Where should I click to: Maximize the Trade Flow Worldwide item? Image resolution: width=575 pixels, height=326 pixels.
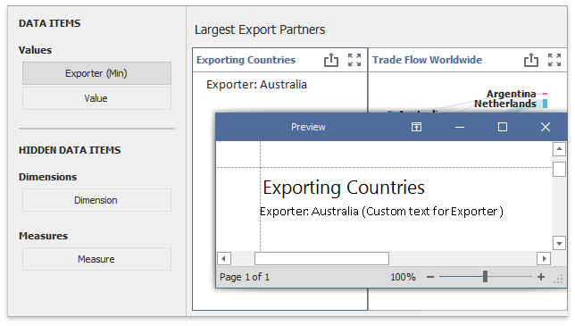pos(554,60)
